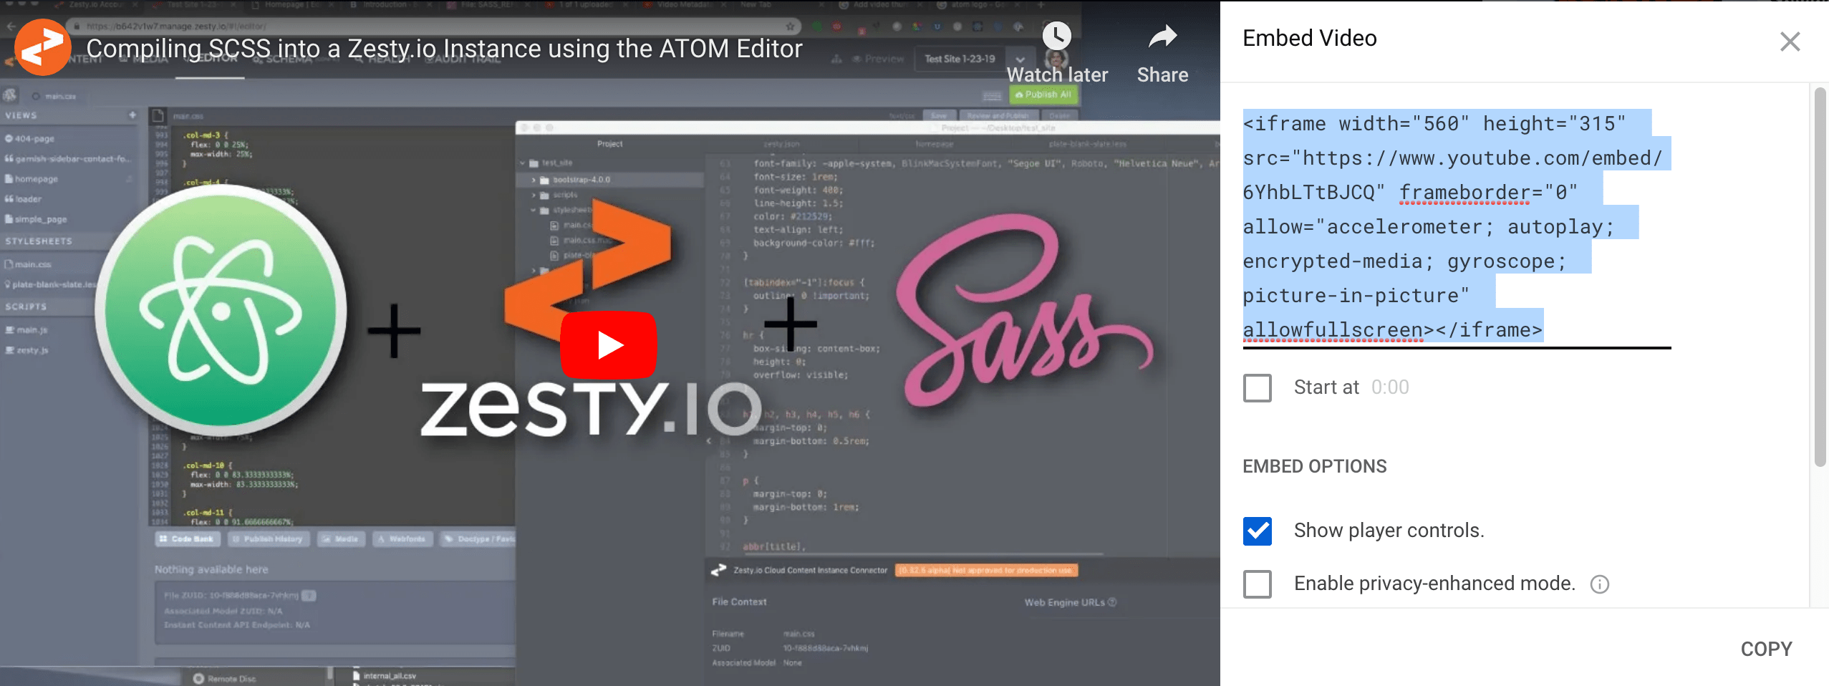The height and width of the screenshot is (686, 1829).
Task: Click the COPY button
Action: 1766,649
